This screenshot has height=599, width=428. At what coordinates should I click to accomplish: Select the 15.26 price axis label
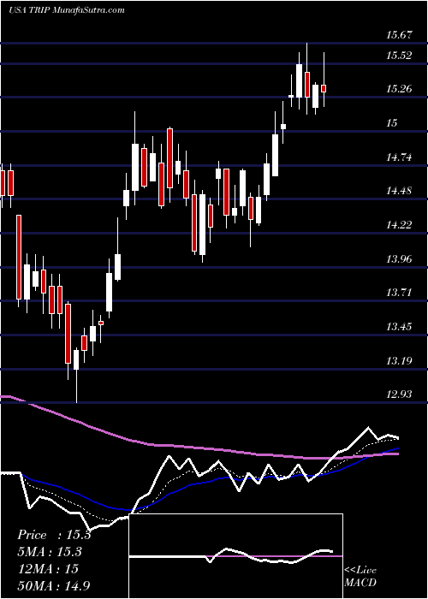[399, 89]
